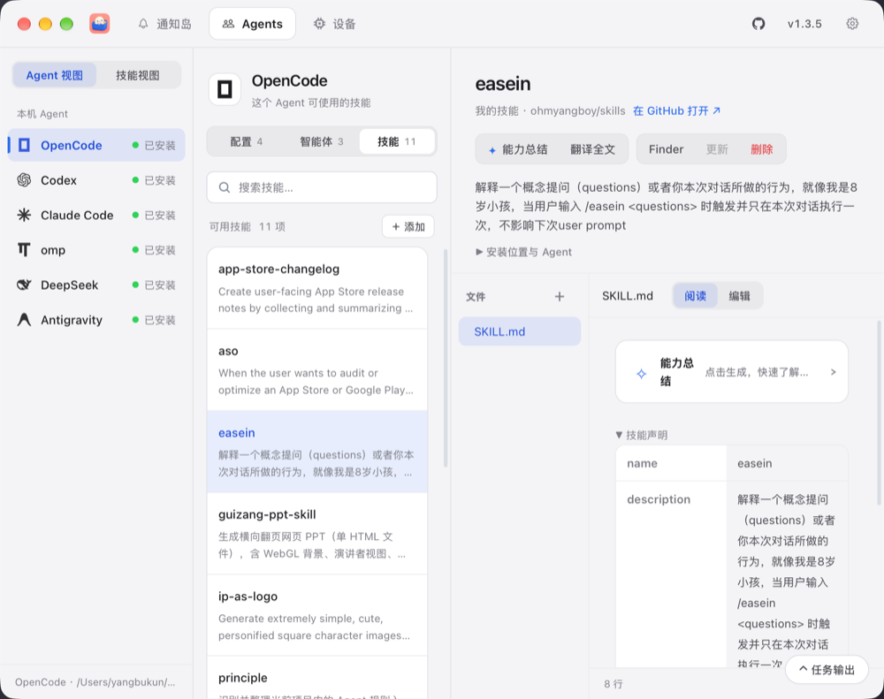This screenshot has height=699, width=884.
Task: Expand the 任务输出 panel
Action: tap(827, 670)
